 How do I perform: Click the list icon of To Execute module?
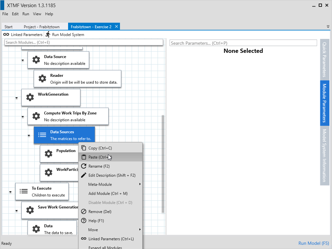click(24, 191)
